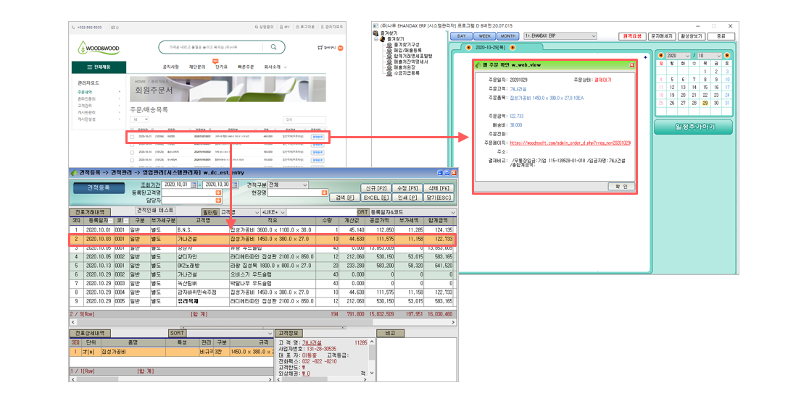801x401 pixels.
Task: Click the magnifier search icon on WOOD&WOOD site
Action: tap(274, 47)
